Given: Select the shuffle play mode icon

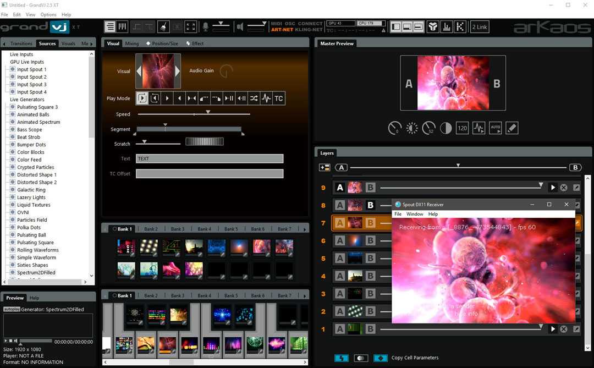Looking at the screenshot, I should (x=254, y=98).
